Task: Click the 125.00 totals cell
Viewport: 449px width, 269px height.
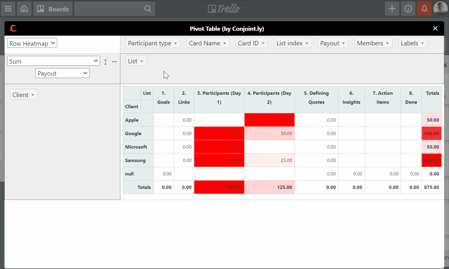Action: pos(269,187)
